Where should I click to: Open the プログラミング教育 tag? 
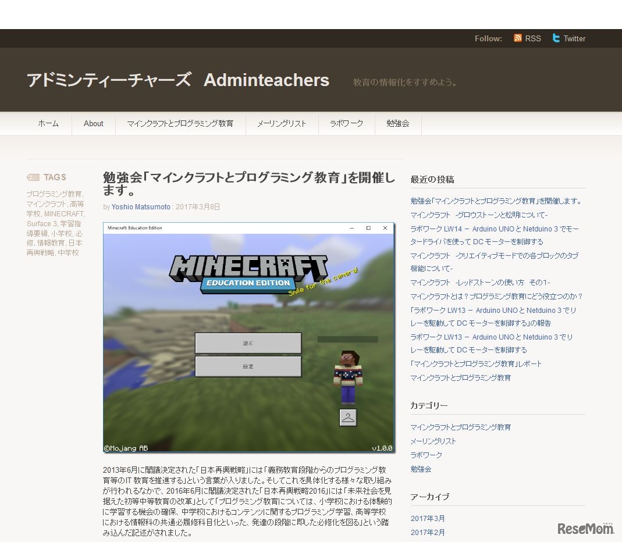click(x=53, y=194)
